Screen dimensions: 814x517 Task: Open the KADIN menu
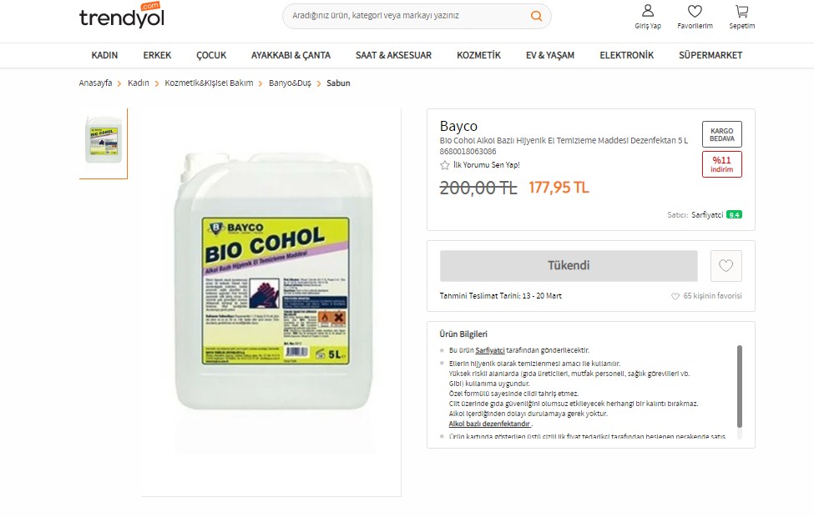coord(104,55)
